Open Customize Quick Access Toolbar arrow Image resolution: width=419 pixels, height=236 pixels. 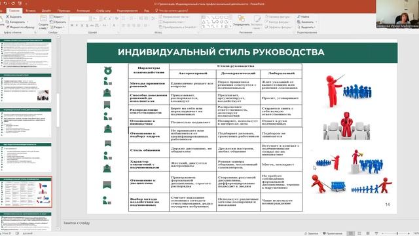26,4
